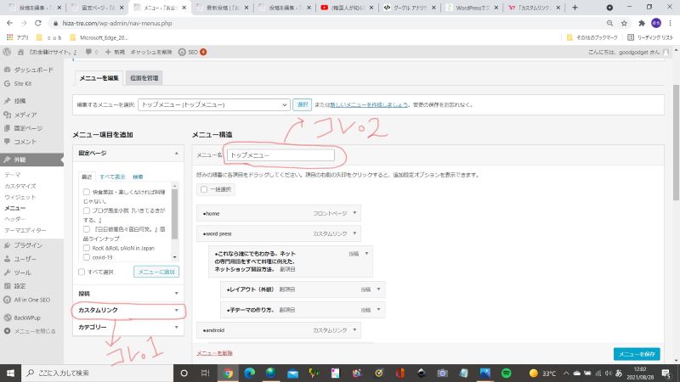Open the browser extensions puzzle icon
This screenshot has width=680, height=382.
coord(642,23)
